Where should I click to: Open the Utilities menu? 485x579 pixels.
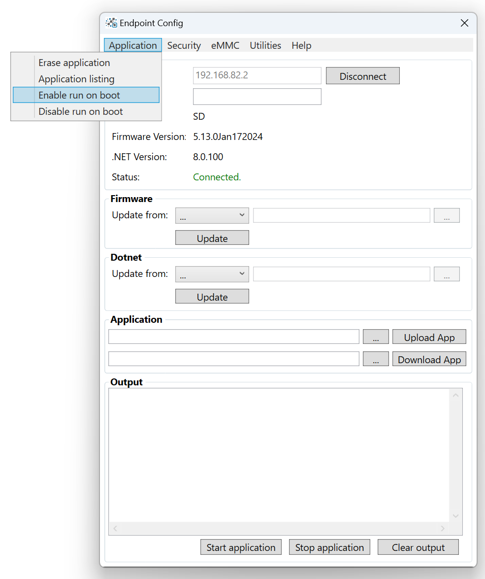[265, 45]
